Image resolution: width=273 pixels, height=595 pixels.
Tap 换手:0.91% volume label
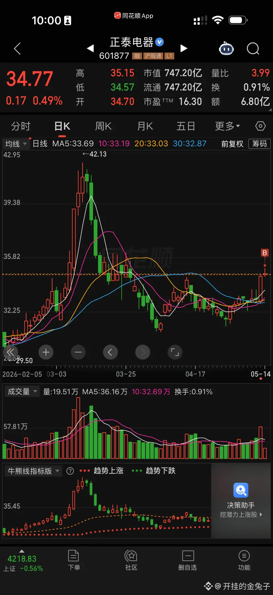coord(194,392)
